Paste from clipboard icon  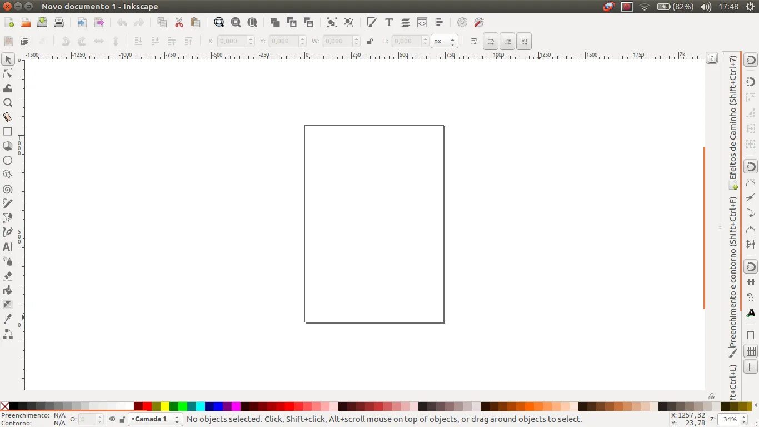(196, 23)
